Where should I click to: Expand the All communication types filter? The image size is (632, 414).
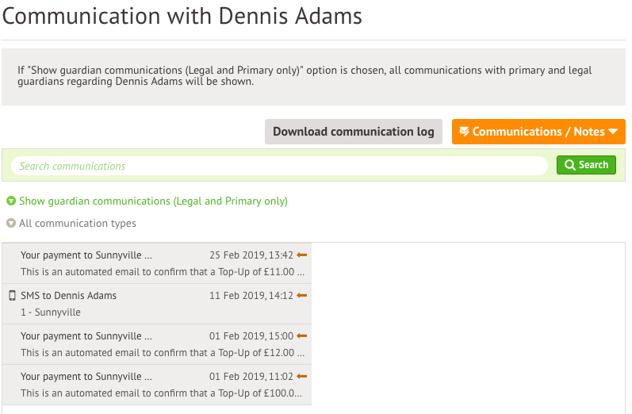coord(78,224)
